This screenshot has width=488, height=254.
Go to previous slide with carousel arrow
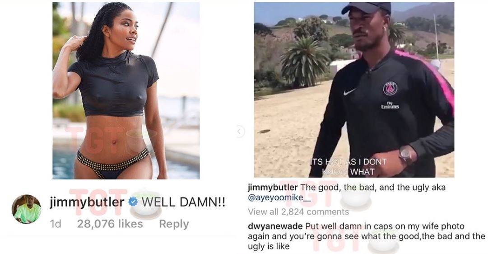(x=240, y=131)
